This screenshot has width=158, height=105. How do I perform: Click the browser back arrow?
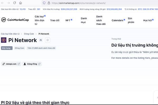pos(3,3)
